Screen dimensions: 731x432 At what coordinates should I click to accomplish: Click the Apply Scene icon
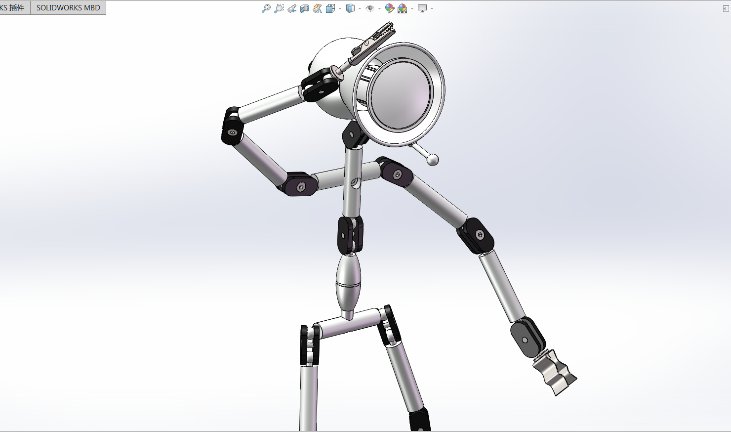(403, 8)
